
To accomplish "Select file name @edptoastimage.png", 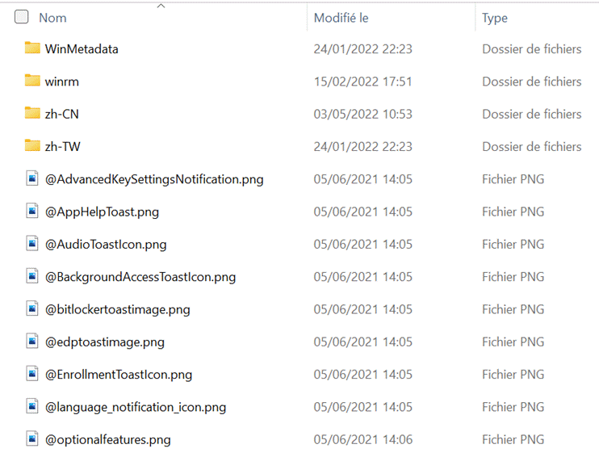I will 105,342.
